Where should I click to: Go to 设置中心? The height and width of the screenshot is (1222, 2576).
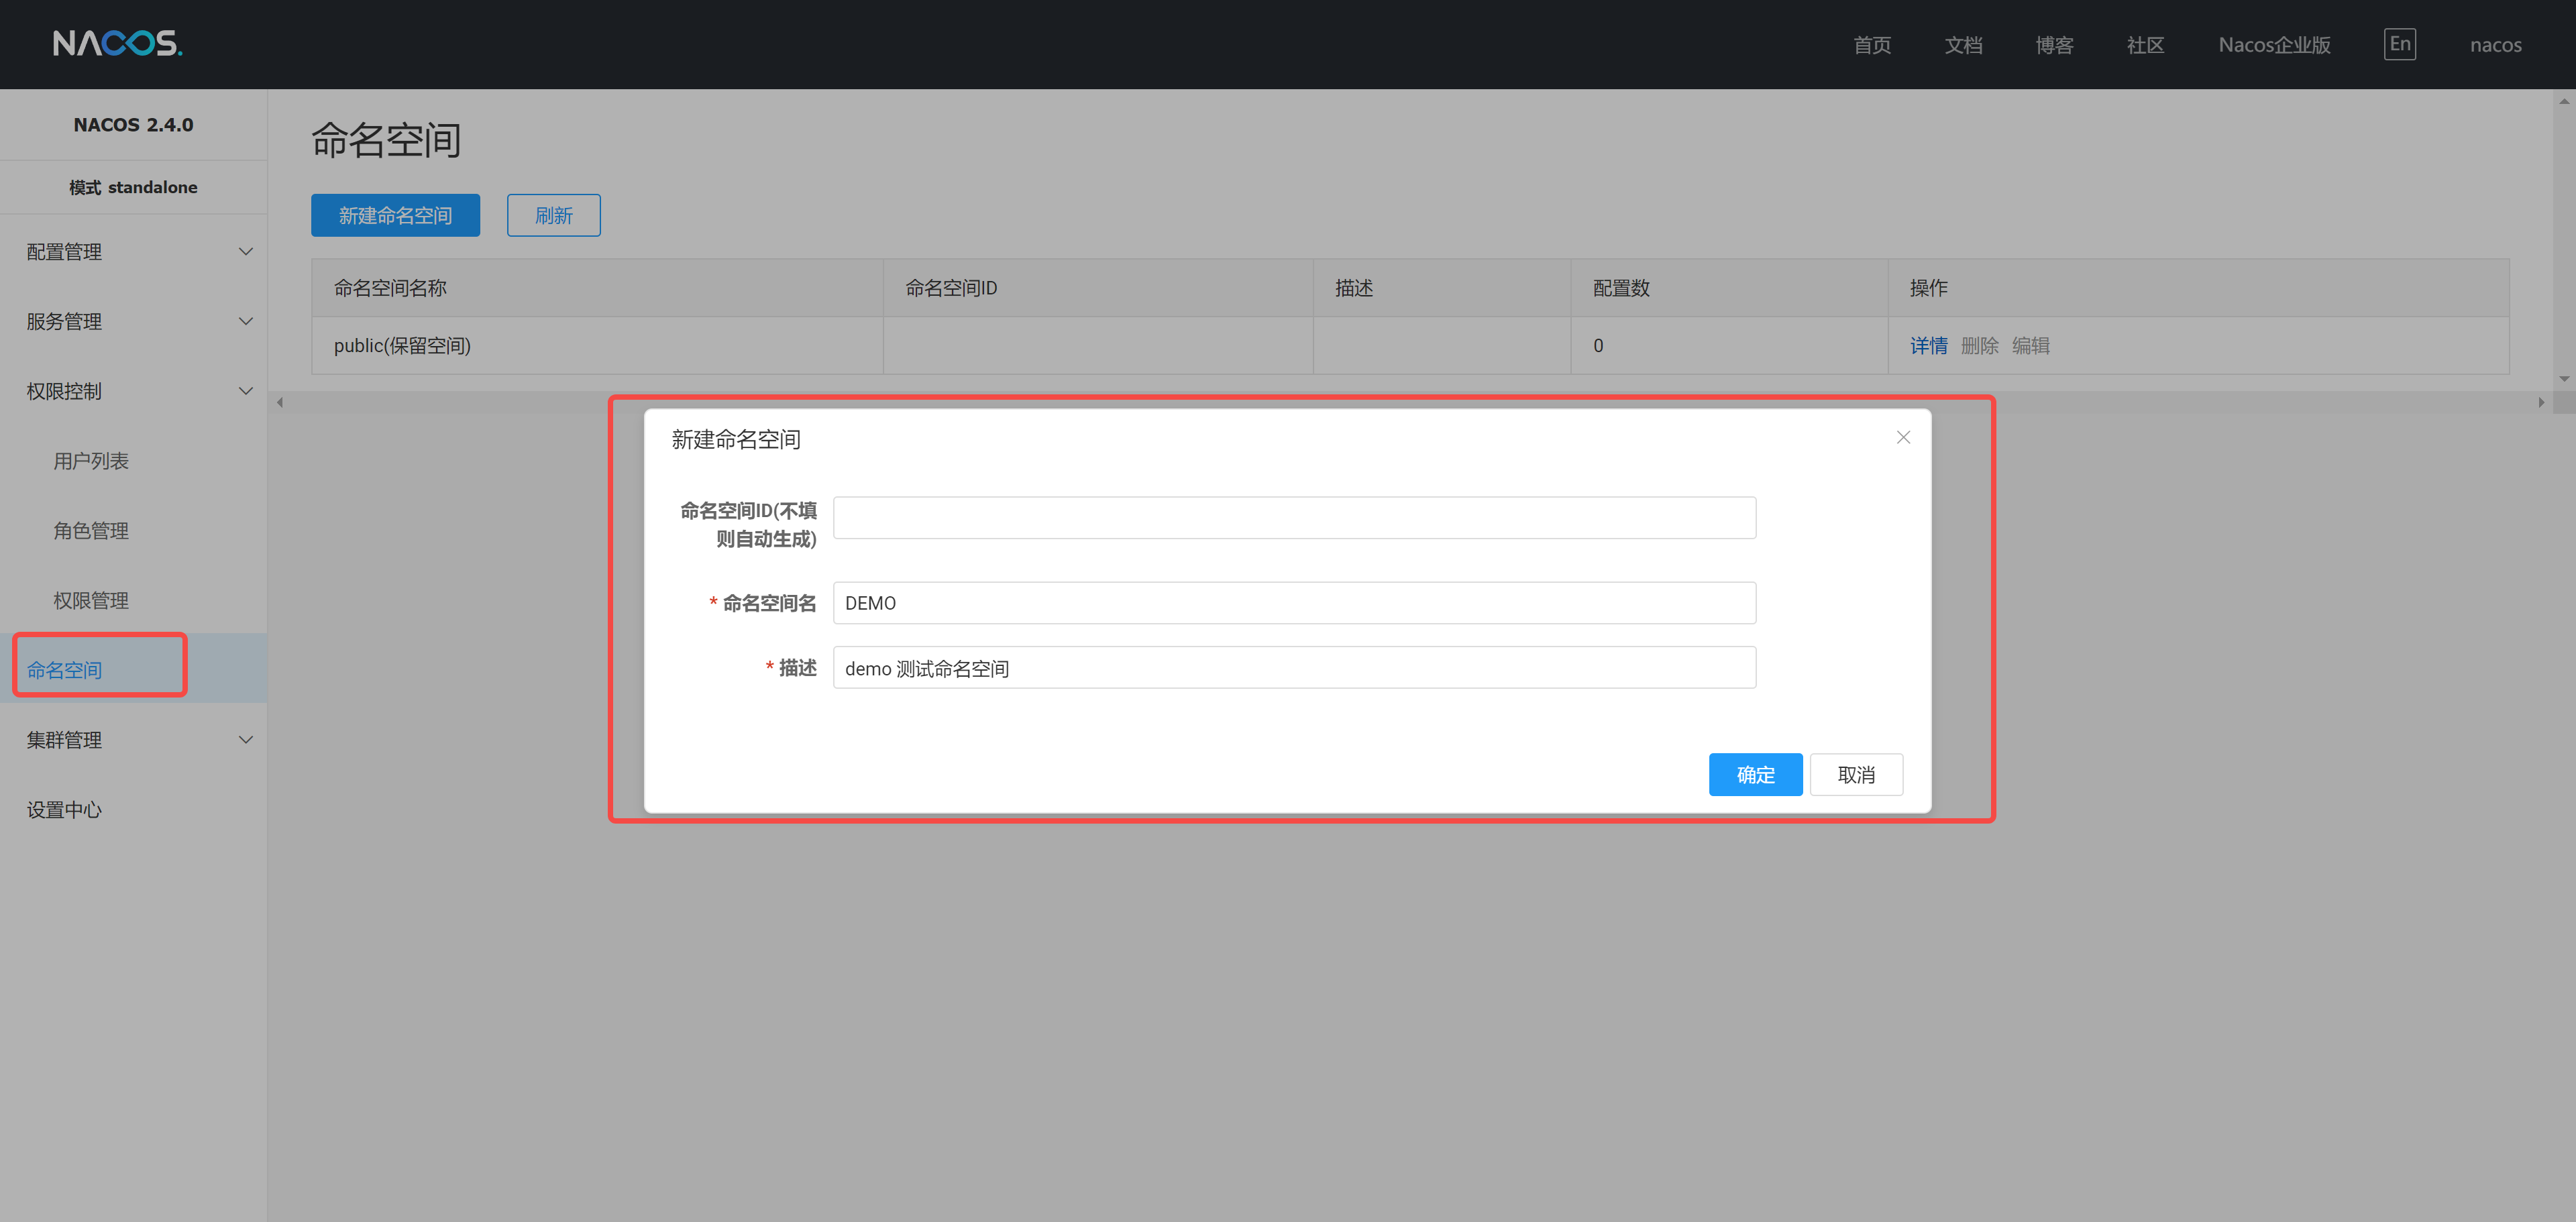point(64,810)
